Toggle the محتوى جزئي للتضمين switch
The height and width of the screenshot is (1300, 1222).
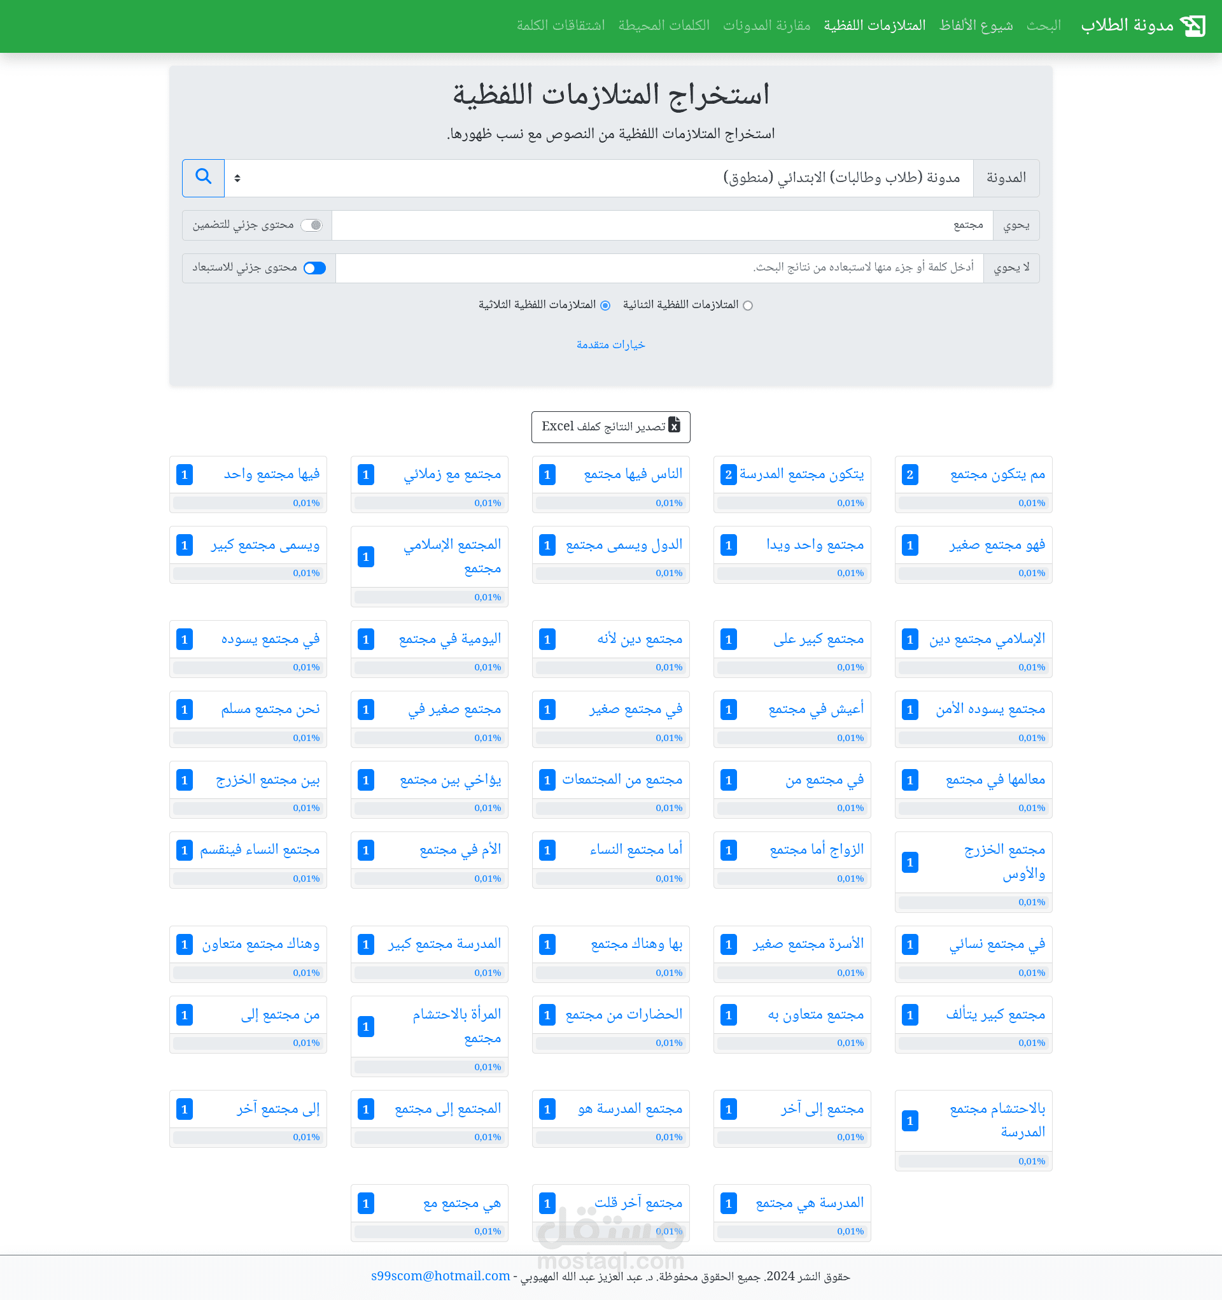point(312,225)
